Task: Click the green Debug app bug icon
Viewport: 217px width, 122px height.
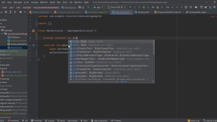Action: (144, 7)
